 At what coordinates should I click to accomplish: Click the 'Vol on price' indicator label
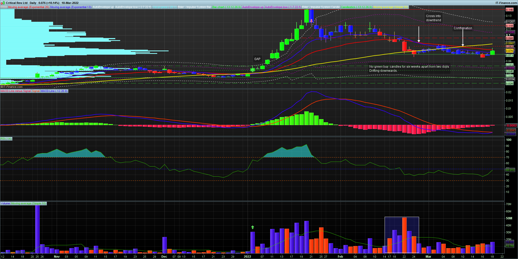[164, 7]
